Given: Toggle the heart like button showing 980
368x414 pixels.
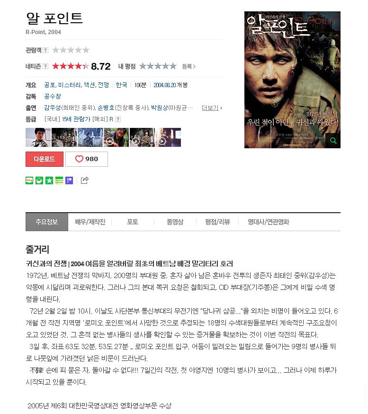Looking at the screenshot, I should (87, 159).
